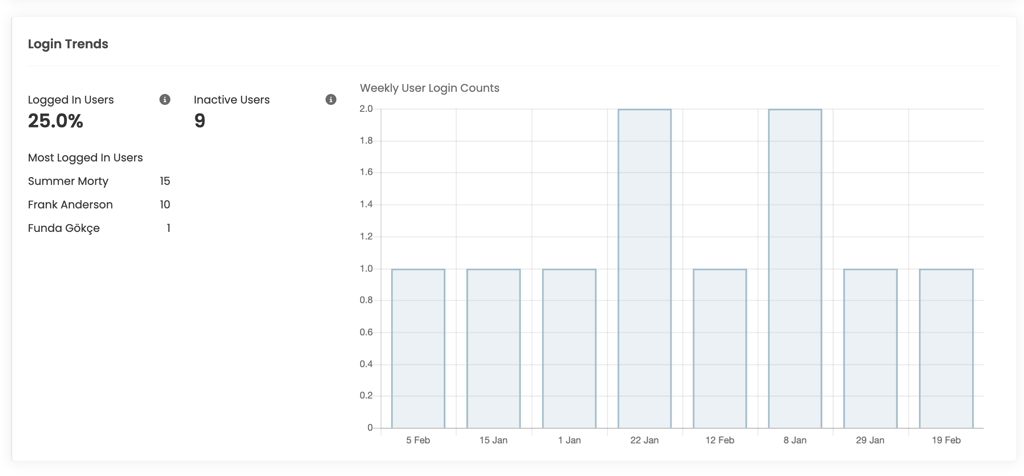This screenshot has height=476, width=1024.
Task: Click the Funda Gökçe user name
Action: click(x=64, y=228)
